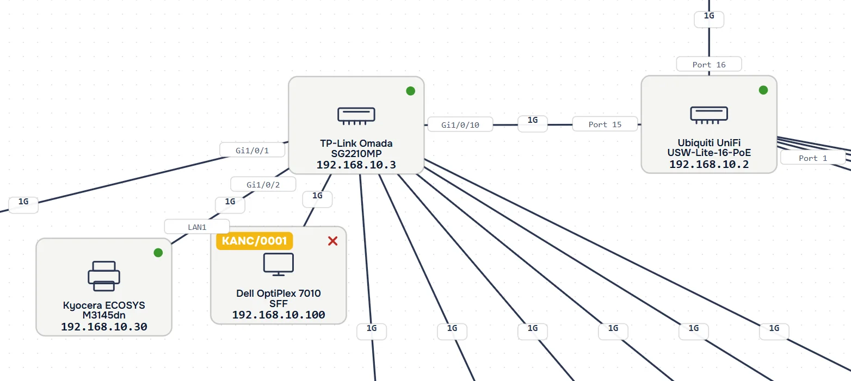Viewport: 851px width, 381px height.
Task: Select the Port 1 label
Action: [813, 158]
